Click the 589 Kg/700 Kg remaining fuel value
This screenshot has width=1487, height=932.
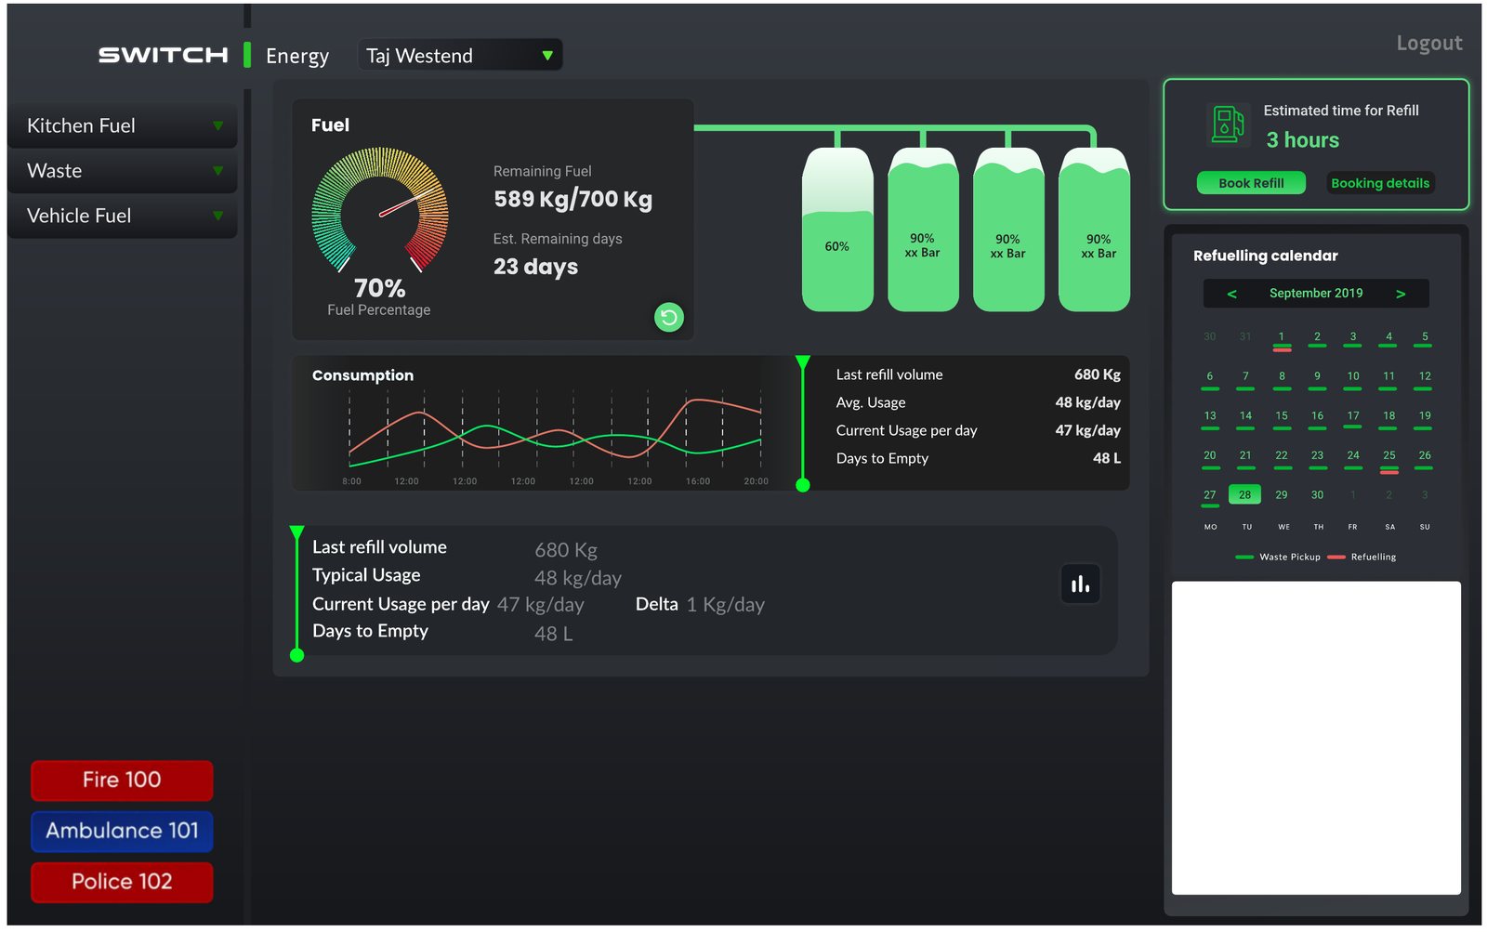tap(572, 199)
